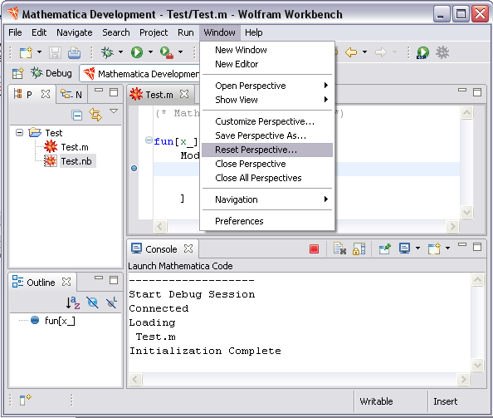Open the Help menu
The image size is (493, 418).
254,32
